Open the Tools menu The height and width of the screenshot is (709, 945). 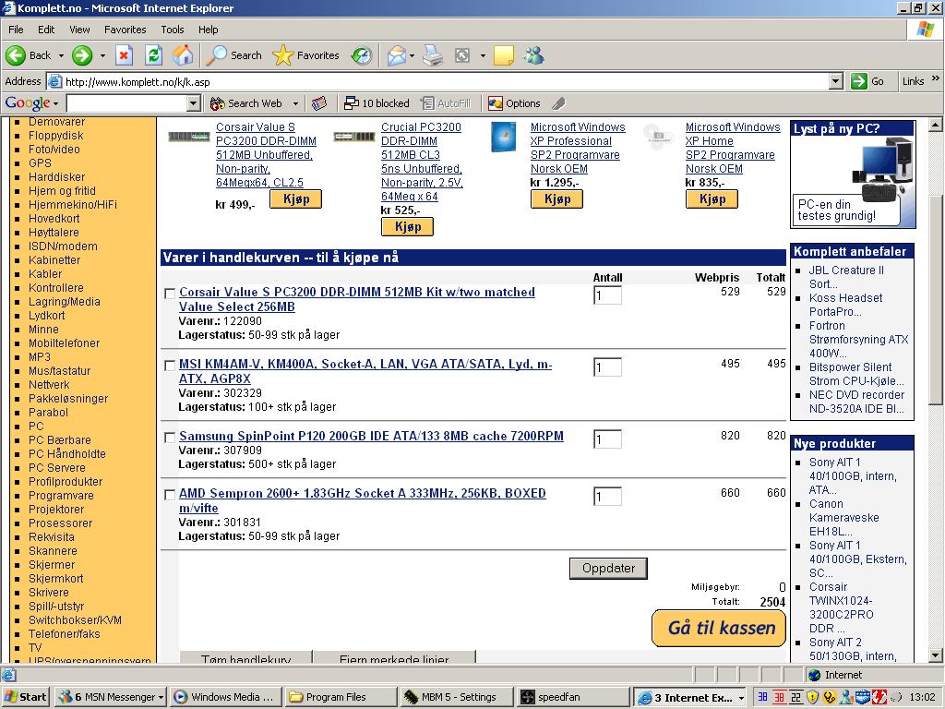point(172,30)
